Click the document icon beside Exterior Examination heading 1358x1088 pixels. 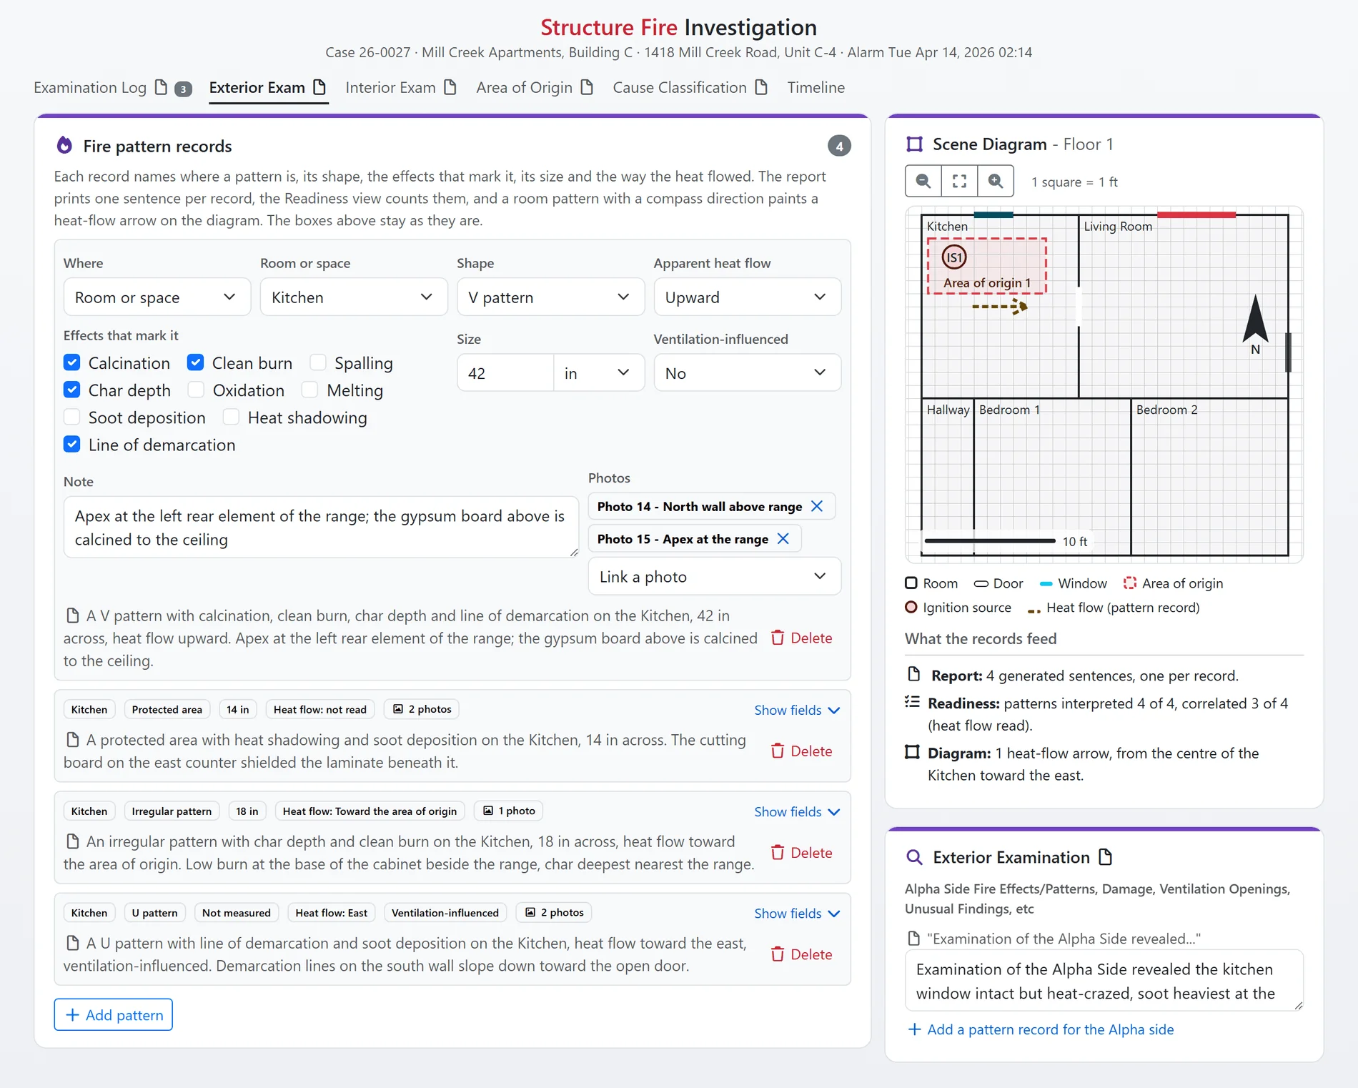pos(1105,856)
